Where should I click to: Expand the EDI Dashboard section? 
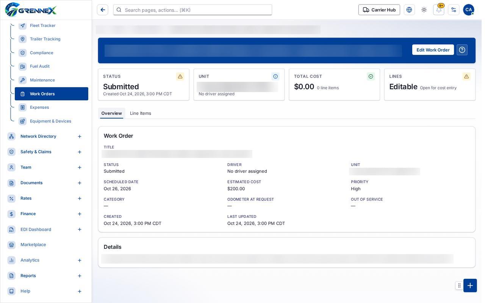[x=80, y=230]
